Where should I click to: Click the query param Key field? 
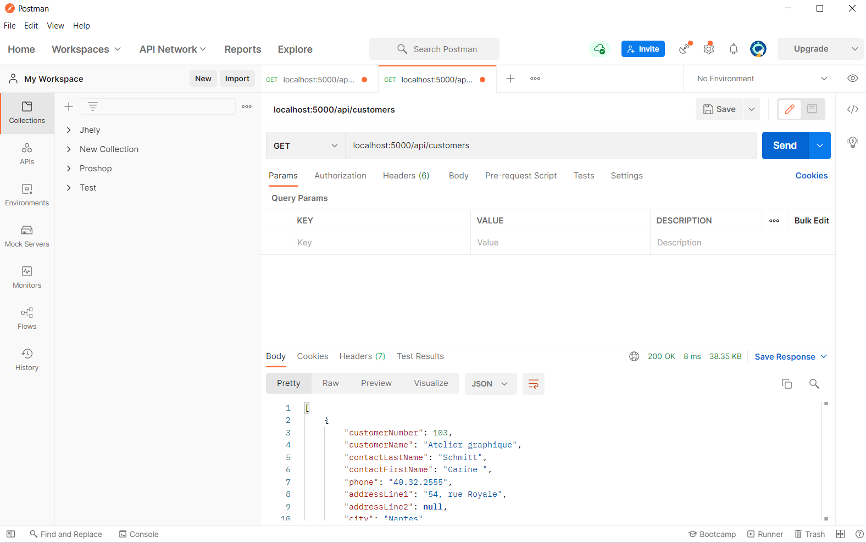pos(381,243)
